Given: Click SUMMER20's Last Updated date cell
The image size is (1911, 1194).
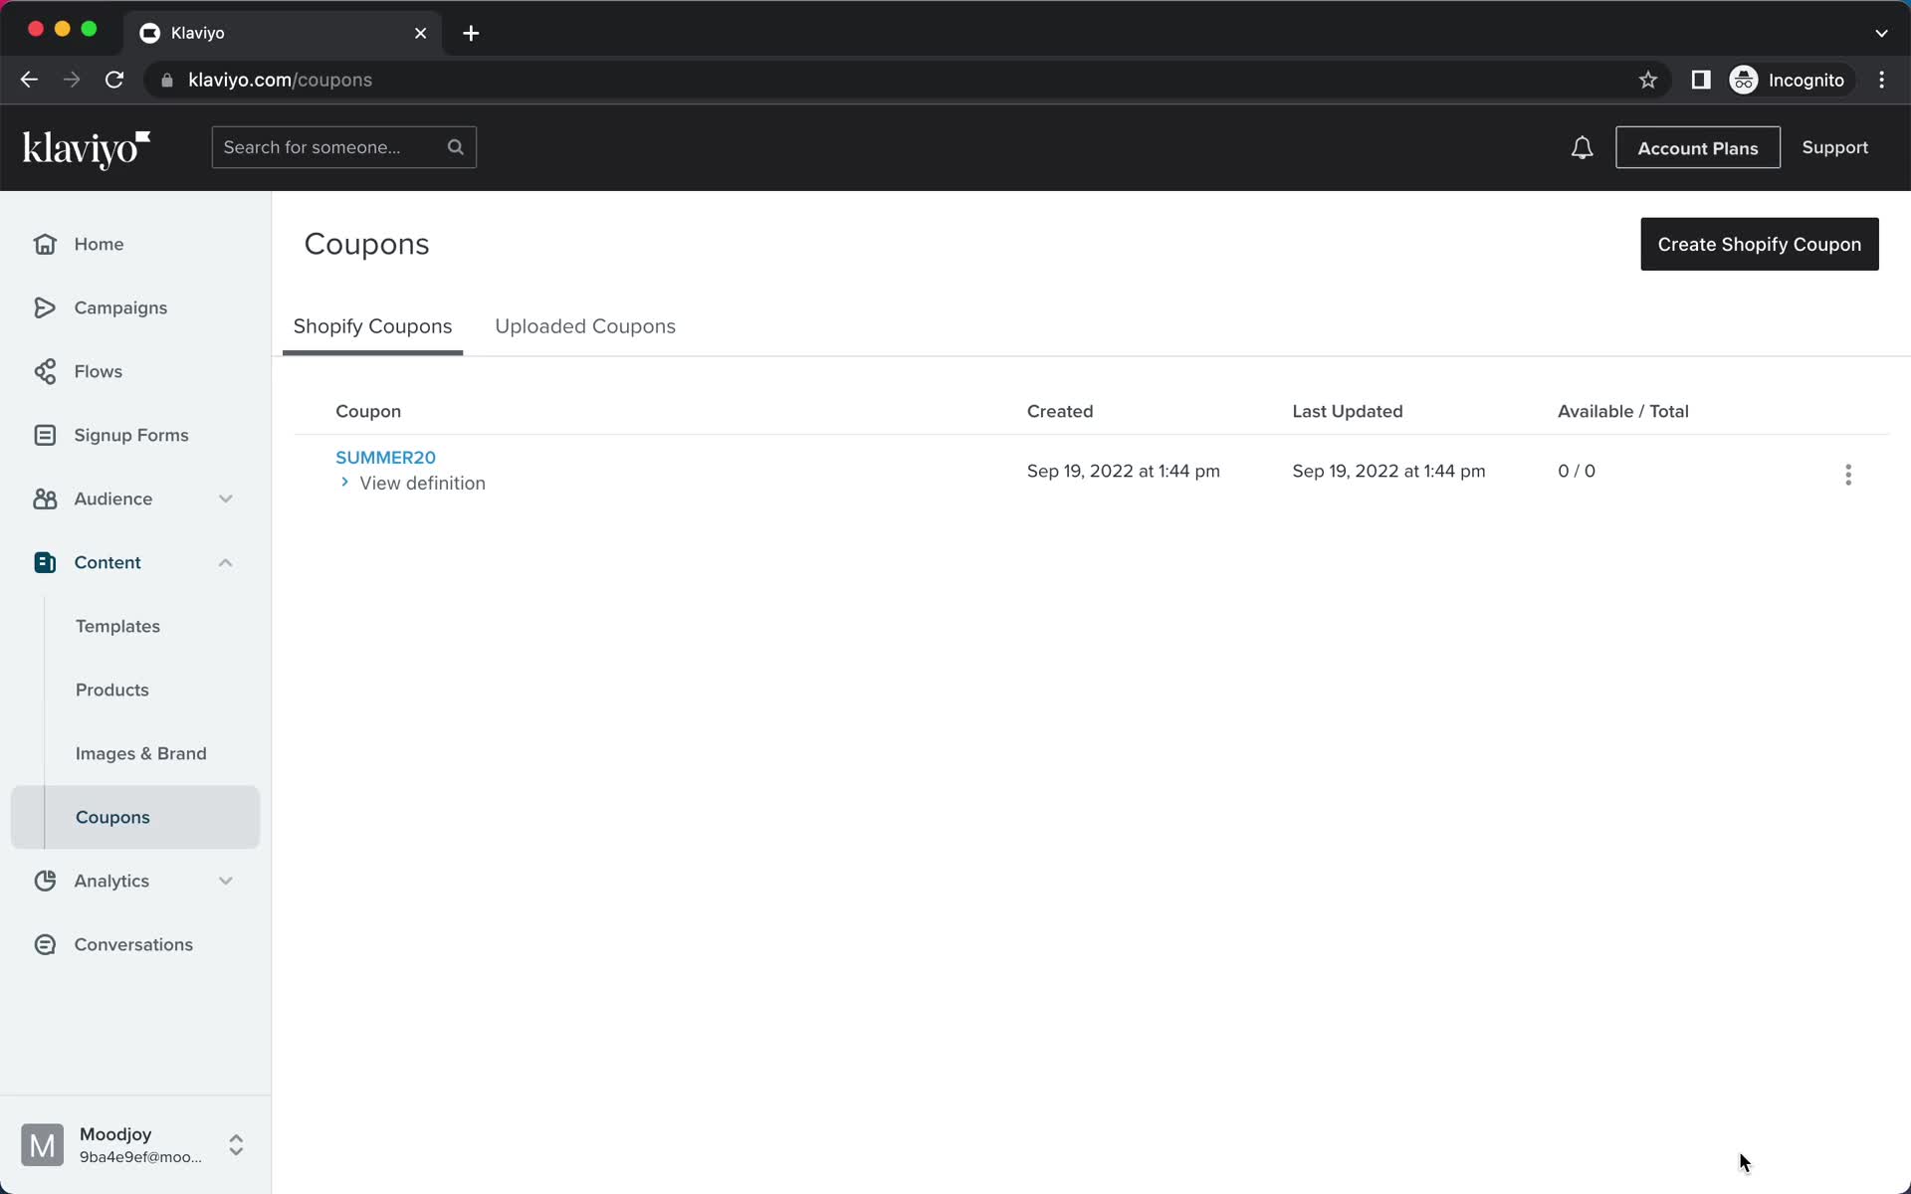Looking at the screenshot, I should tap(1388, 471).
